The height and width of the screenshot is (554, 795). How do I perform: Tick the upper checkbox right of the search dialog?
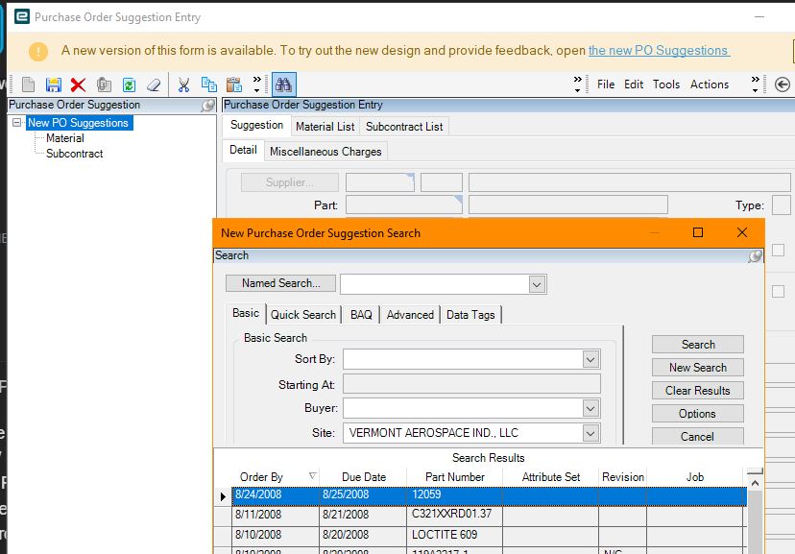(778, 250)
